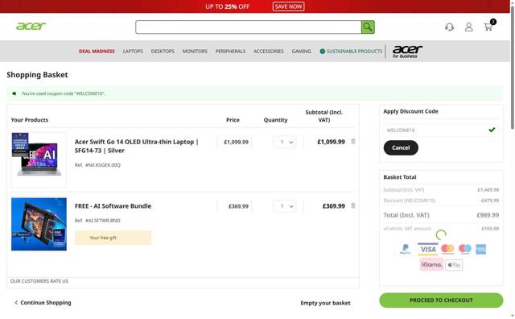Open the Laptops menu
Screen dimensions: 515x319
(x=133, y=52)
